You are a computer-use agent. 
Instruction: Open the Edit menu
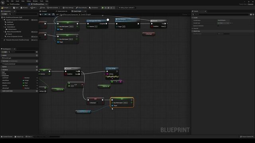[12, 1]
